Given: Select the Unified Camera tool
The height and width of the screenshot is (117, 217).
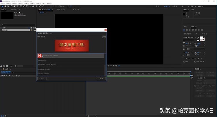Looking at the screenshot, I should 14,6.
